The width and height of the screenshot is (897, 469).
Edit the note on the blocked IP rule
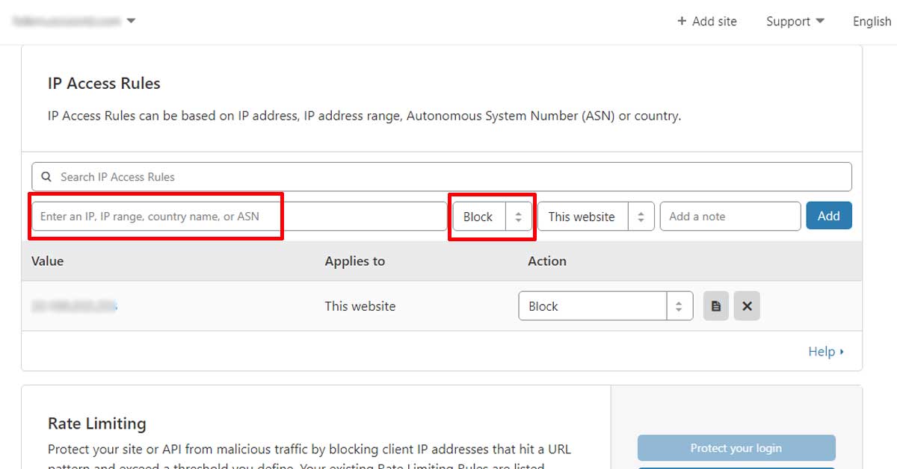[715, 305]
